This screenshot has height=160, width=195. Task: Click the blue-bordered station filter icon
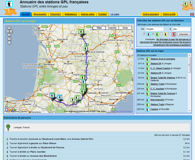pyautogui.click(x=149, y=34)
